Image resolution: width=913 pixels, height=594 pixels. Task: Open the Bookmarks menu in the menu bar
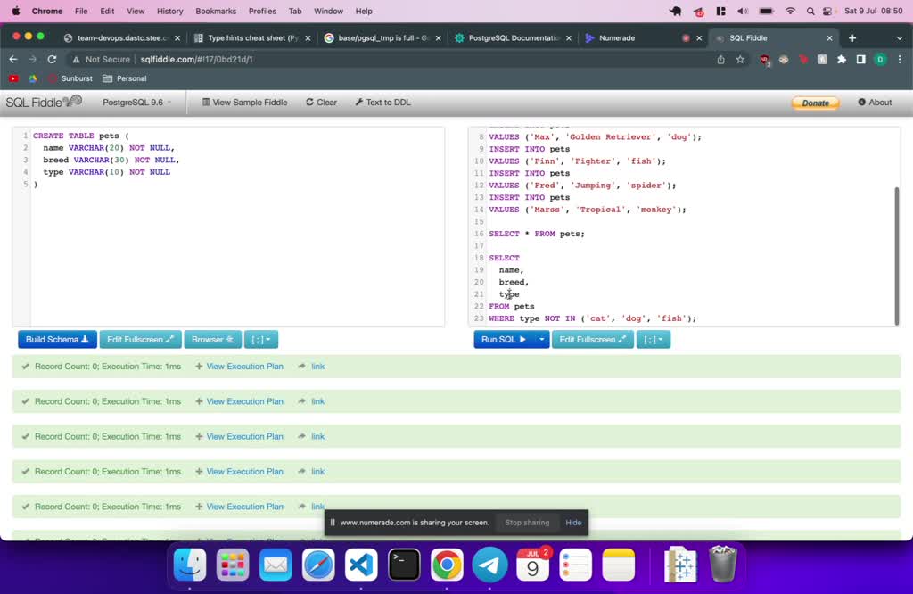click(x=214, y=11)
